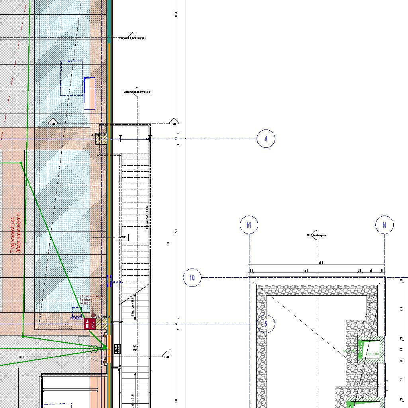Viewport: 408px width, 408px height.
Task: Select the small boxed tag beside the door
Action: click(x=117, y=349)
